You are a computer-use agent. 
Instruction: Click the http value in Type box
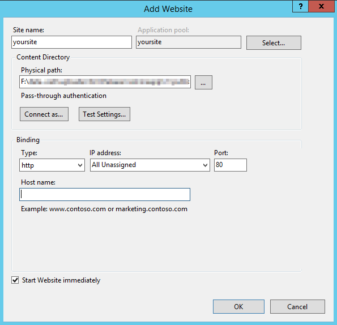point(28,165)
